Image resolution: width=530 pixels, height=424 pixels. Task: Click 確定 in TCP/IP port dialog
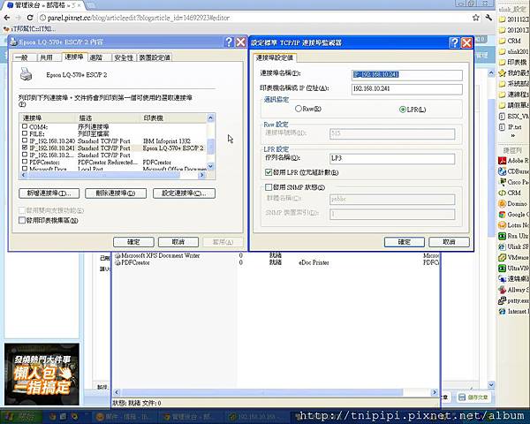tap(405, 242)
